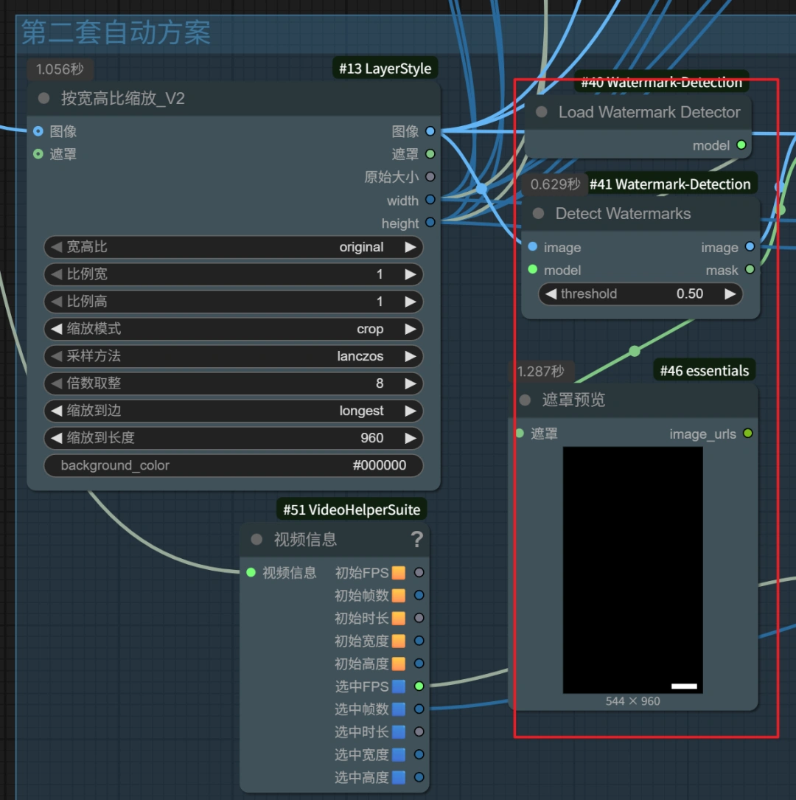Click the image_urls output port on 遮罩预览
Image resolution: width=796 pixels, height=800 pixels.
pyautogui.click(x=748, y=434)
